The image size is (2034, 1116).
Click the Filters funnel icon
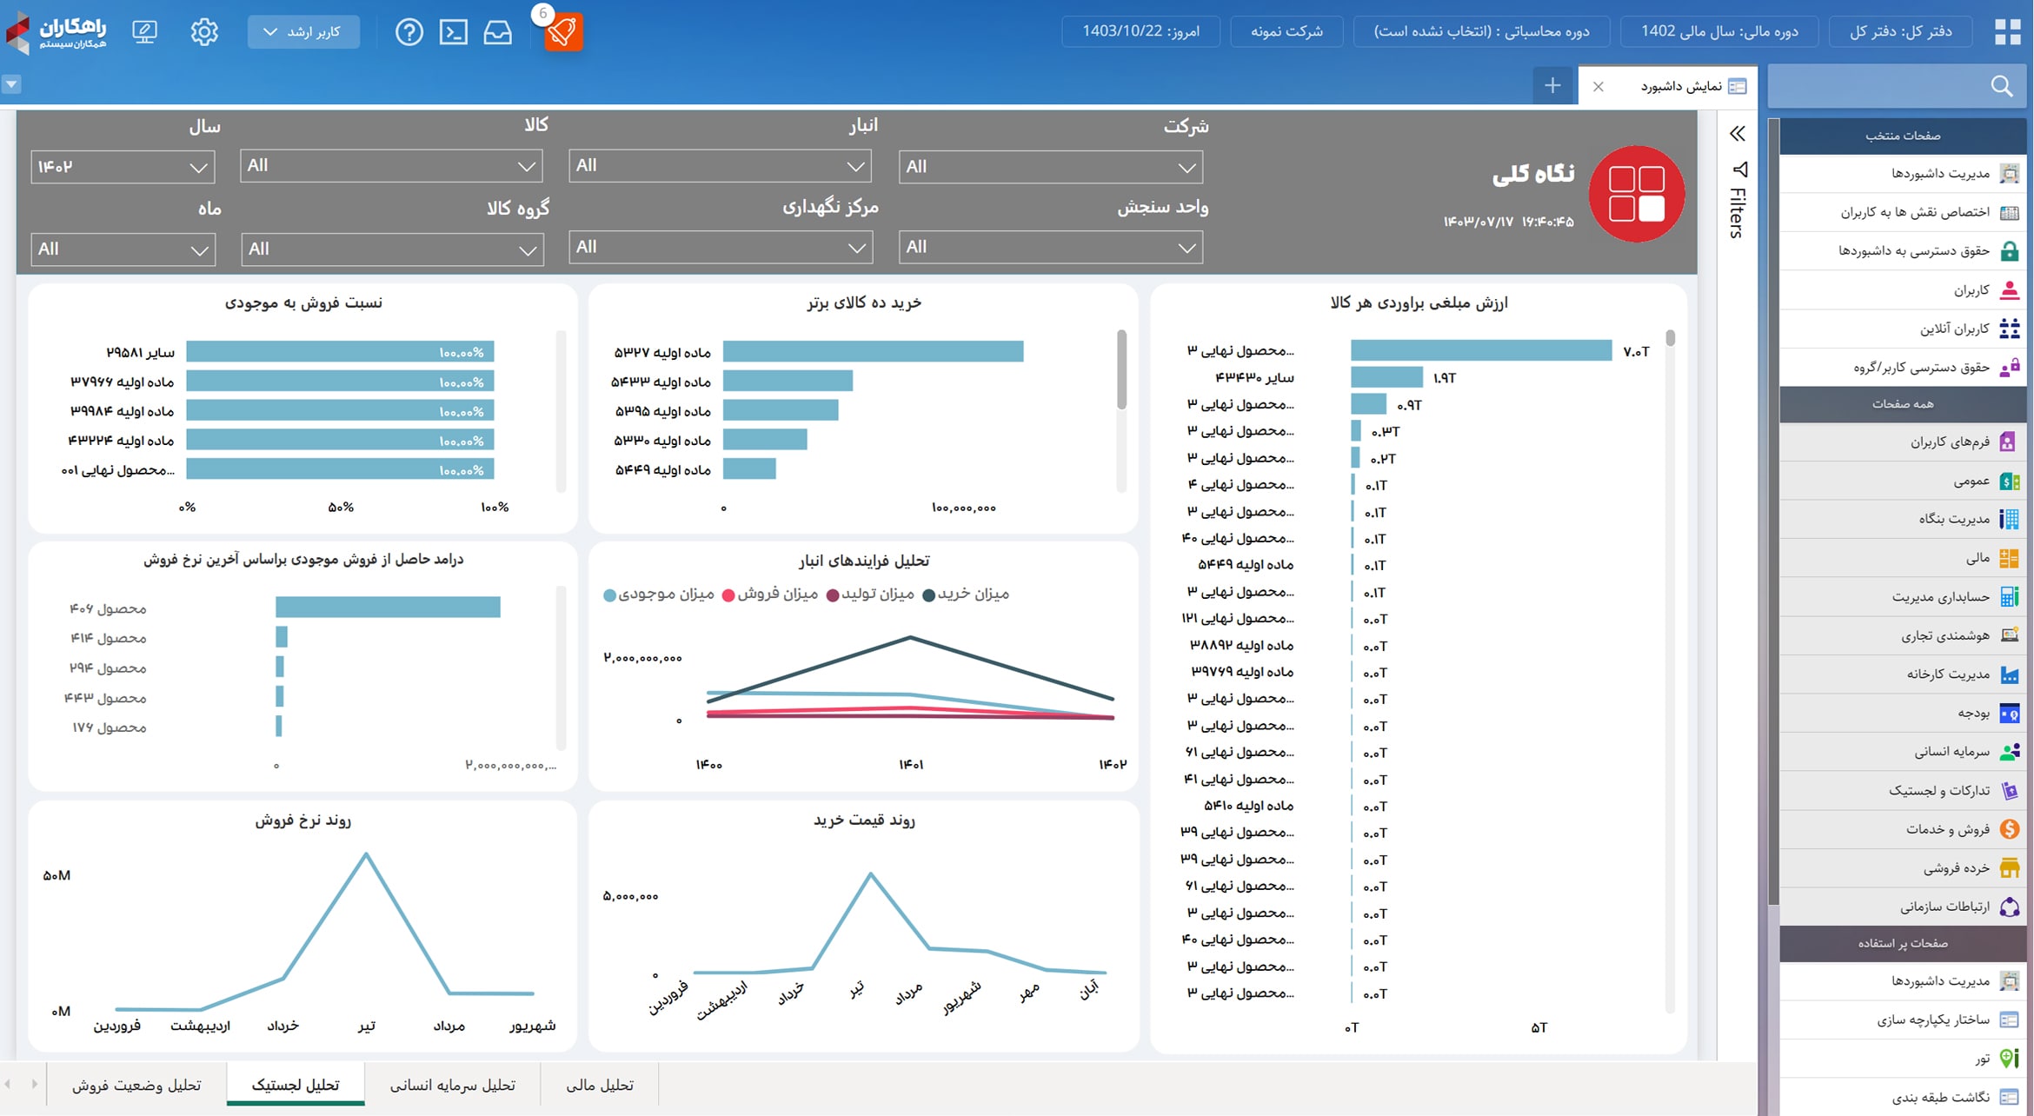1738,169
